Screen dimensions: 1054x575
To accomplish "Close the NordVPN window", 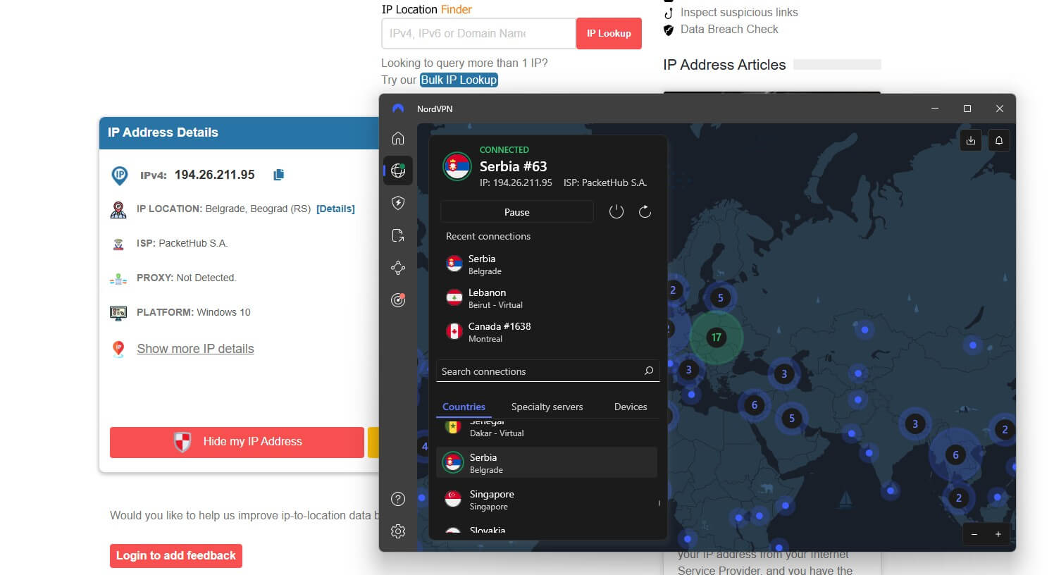I will [999, 109].
